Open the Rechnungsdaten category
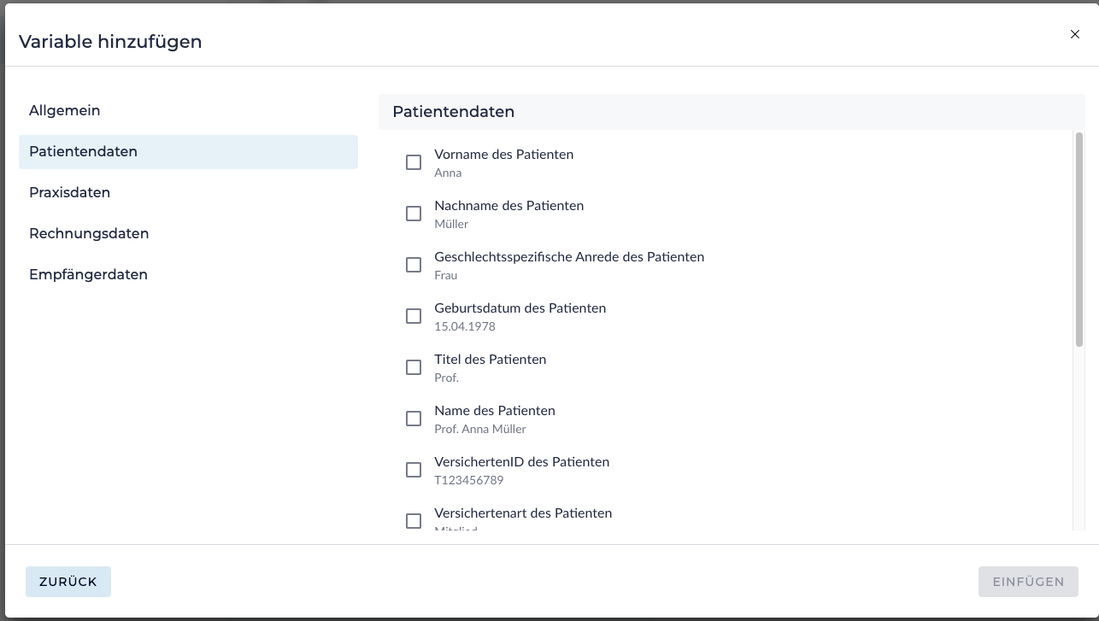The image size is (1099, 621). point(89,234)
